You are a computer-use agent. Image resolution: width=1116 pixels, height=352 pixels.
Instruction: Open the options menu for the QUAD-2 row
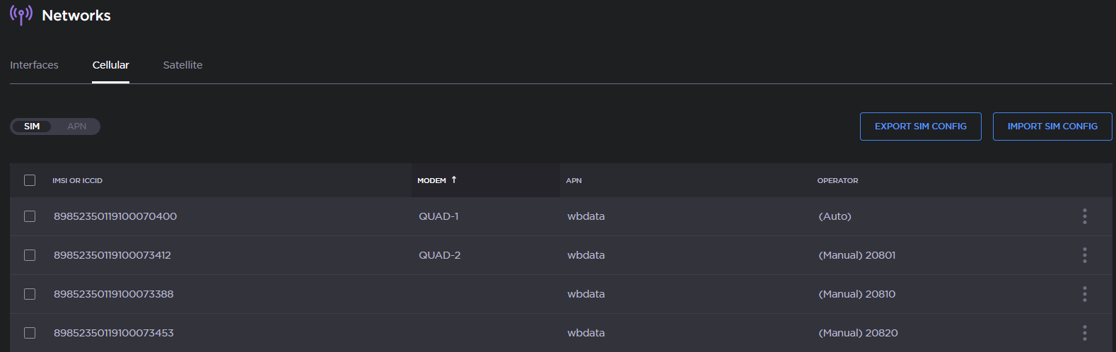1084,255
